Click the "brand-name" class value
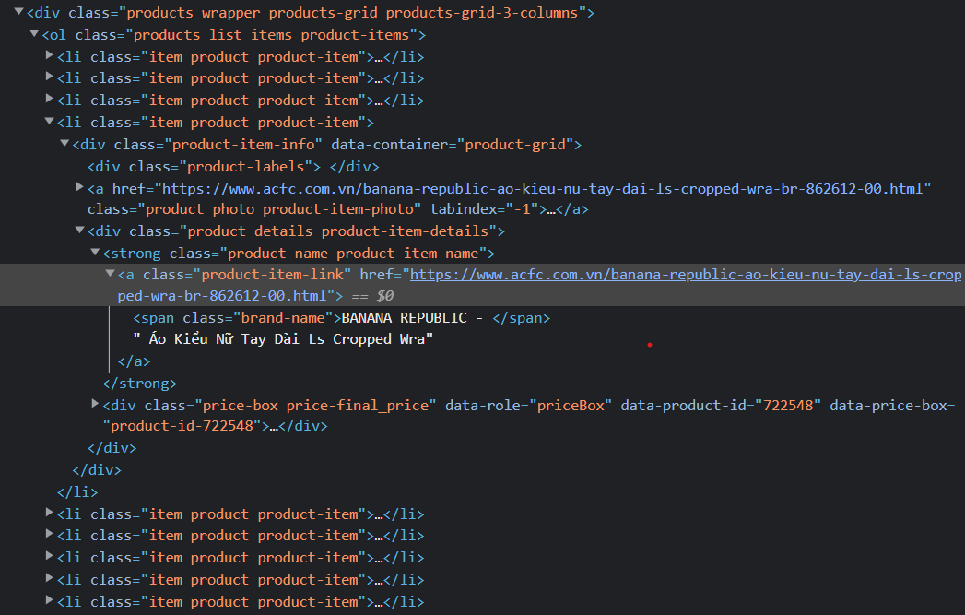The height and width of the screenshot is (615, 965). pyautogui.click(x=282, y=318)
